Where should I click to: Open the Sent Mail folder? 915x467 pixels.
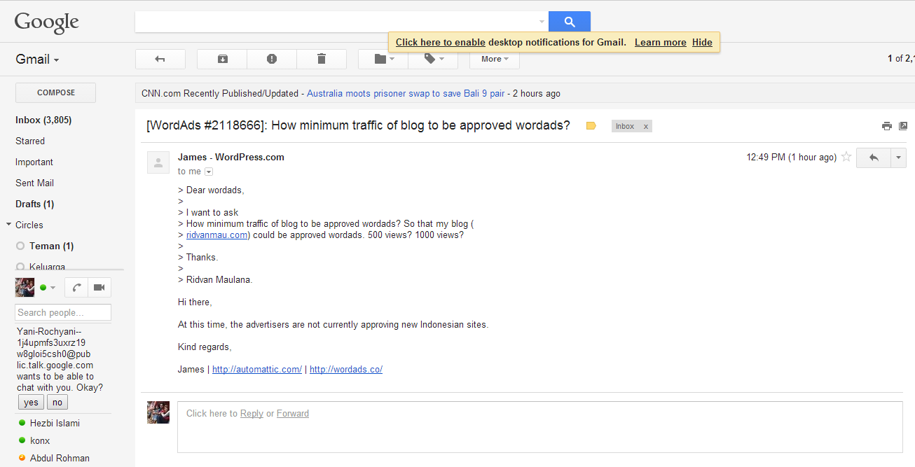(x=35, y=183)
